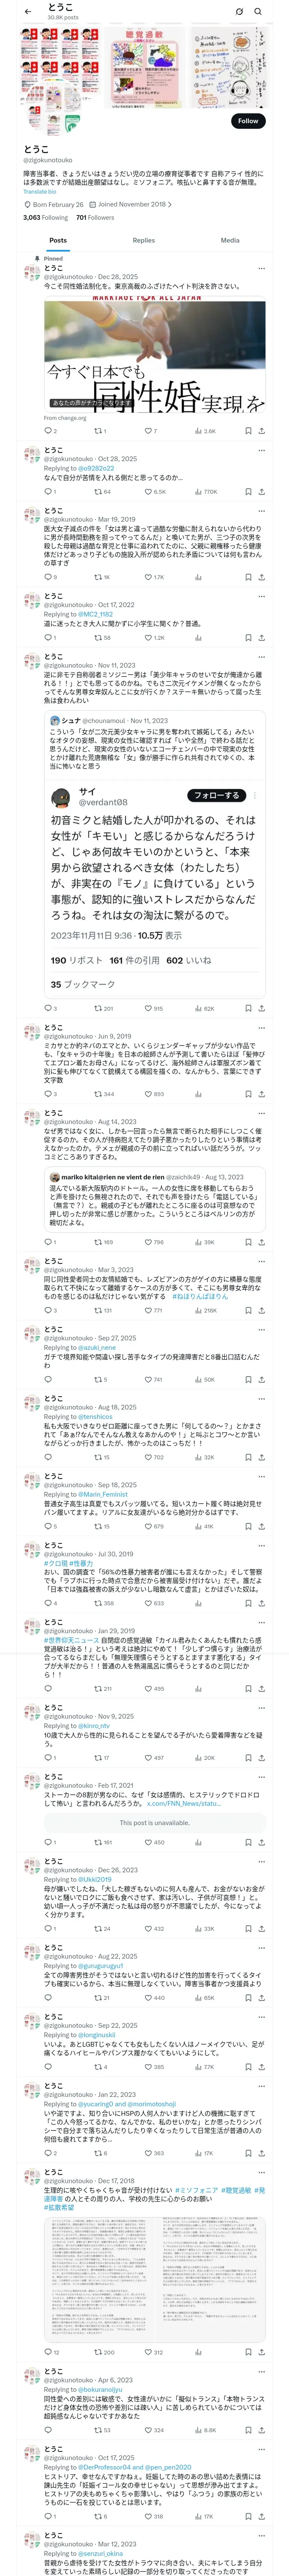Click the Translate bio link
289x2576 pixels.
40,192
